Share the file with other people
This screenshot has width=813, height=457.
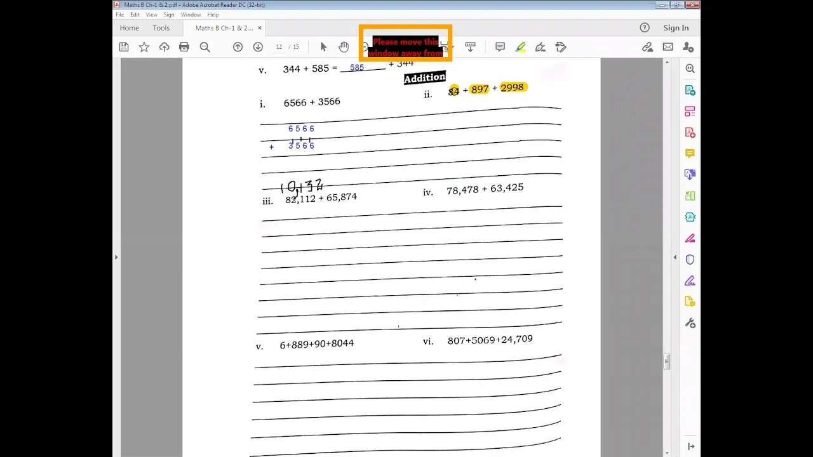pyautogui.click(x=688, y=47)
